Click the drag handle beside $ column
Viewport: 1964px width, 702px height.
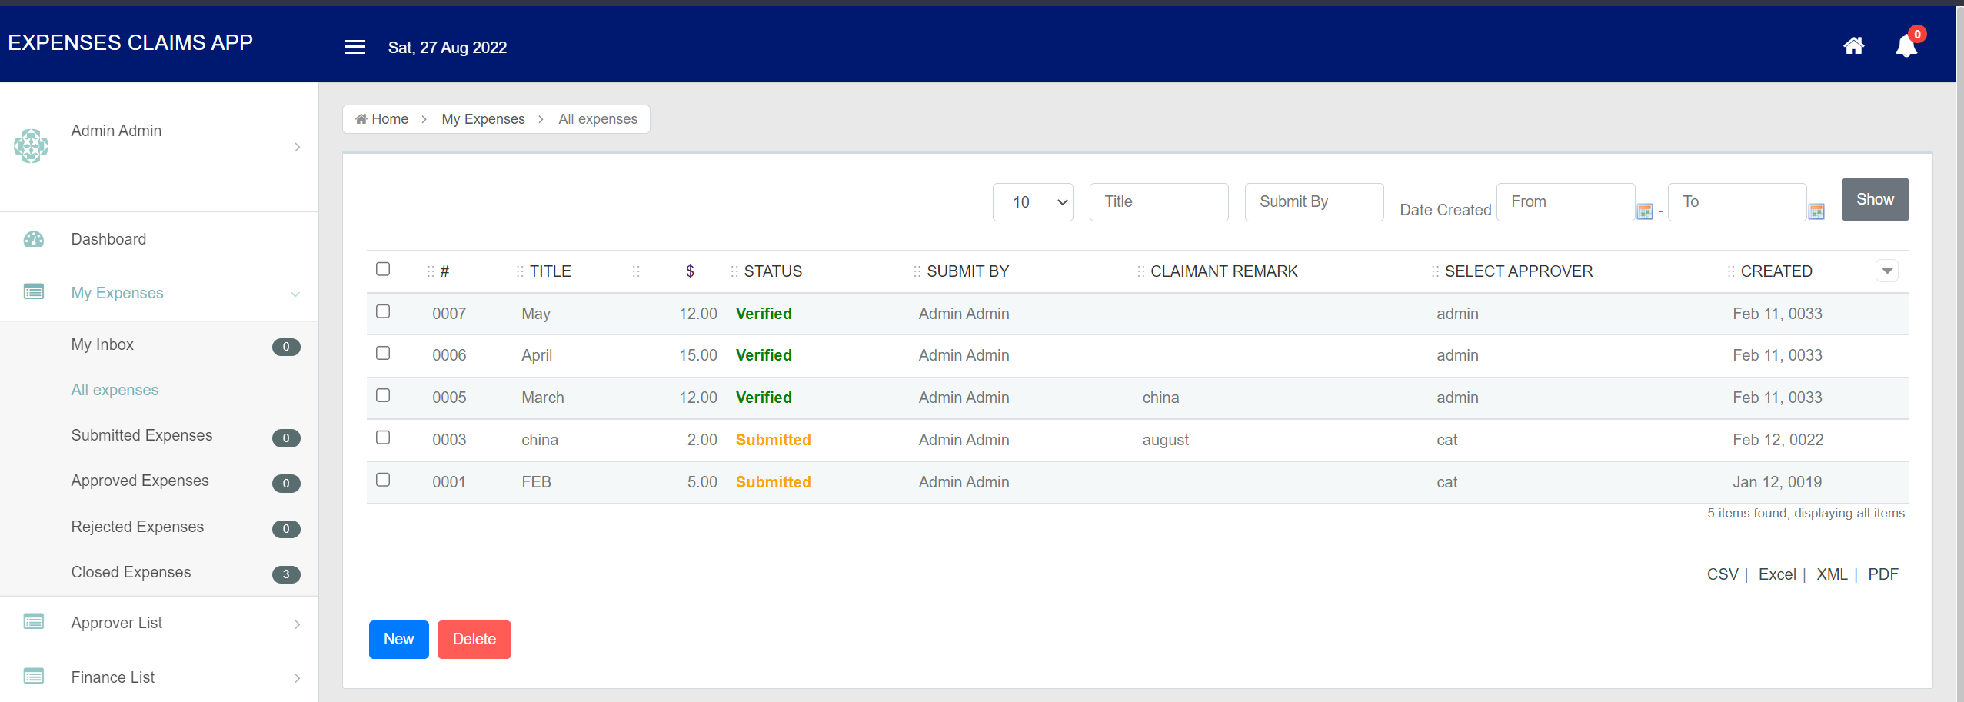pyautogui.click(x=636, y=271)
